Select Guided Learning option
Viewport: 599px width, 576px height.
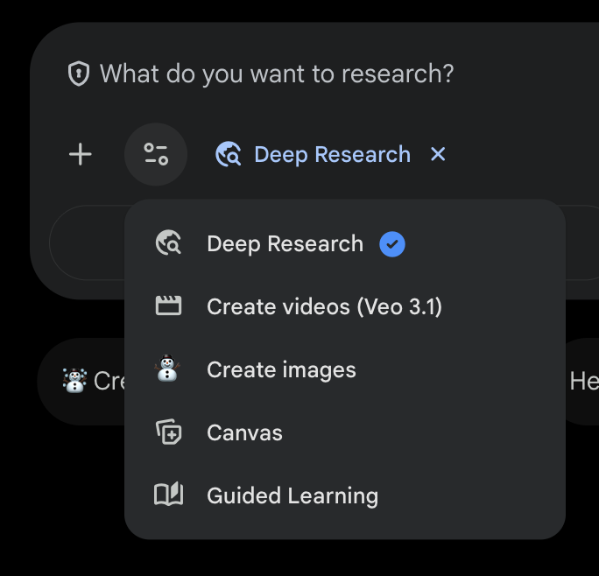[x=344, y=495]
